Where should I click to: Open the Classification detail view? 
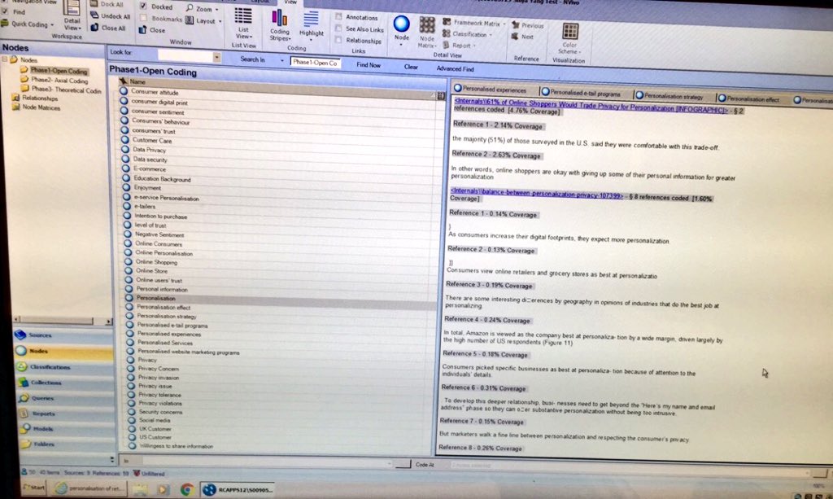point(468,34)
